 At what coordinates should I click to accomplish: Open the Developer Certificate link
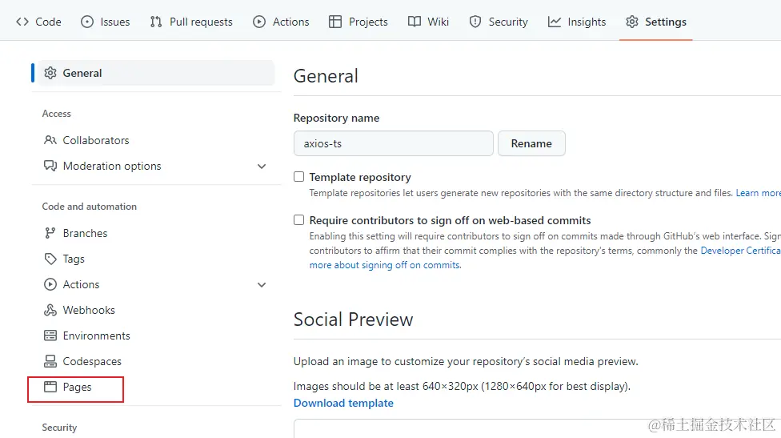click(x=741, y=251)
